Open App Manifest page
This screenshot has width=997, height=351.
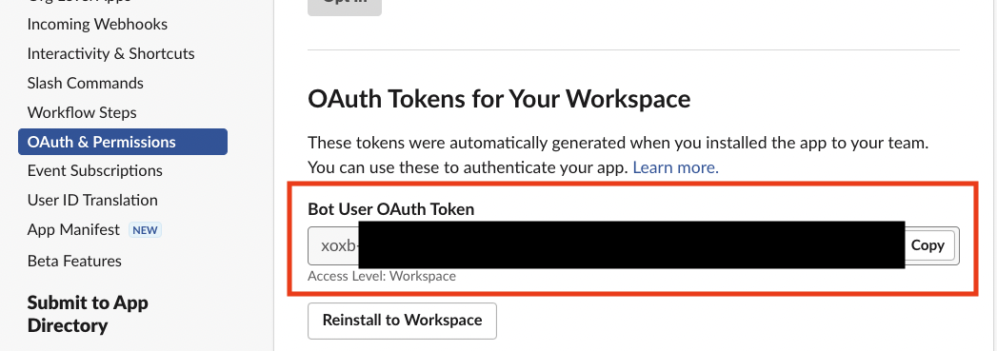(x=73, y=230)
